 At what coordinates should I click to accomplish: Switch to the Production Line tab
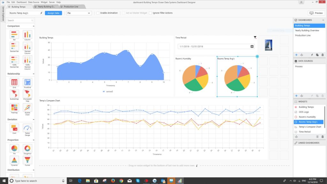[71, 7]
